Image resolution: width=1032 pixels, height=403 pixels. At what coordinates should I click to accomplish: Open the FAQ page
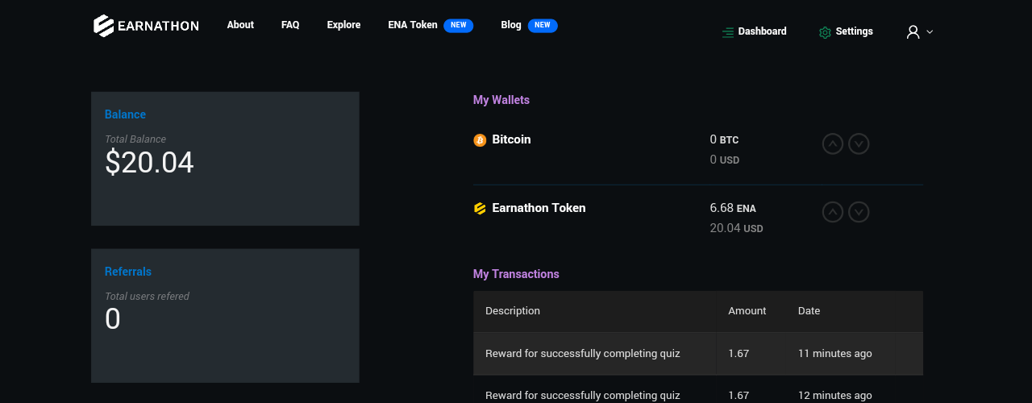coord(290,25)
